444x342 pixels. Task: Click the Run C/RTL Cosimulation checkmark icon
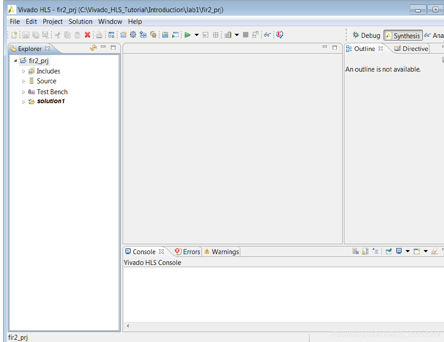pos(206,35)
